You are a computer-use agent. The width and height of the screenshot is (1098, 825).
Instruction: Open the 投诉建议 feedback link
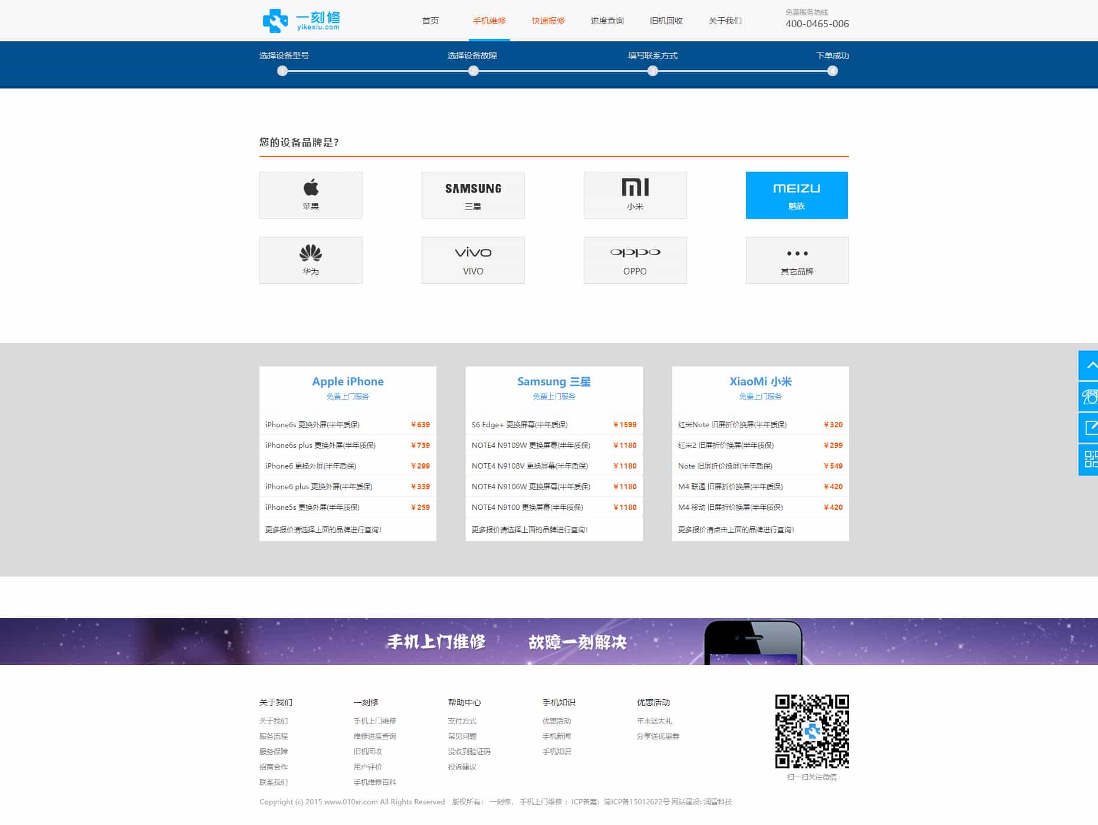pyautogui.click(x=462, y=767)
